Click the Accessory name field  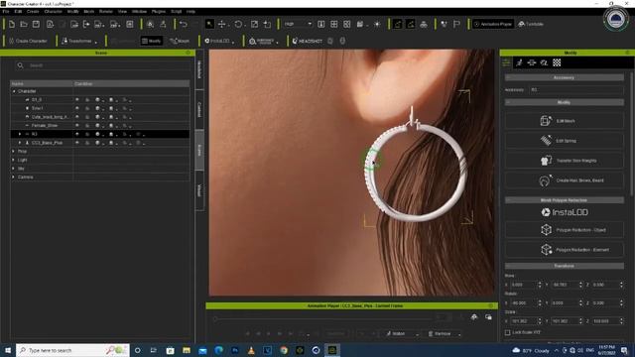click(x=576, y=89)
